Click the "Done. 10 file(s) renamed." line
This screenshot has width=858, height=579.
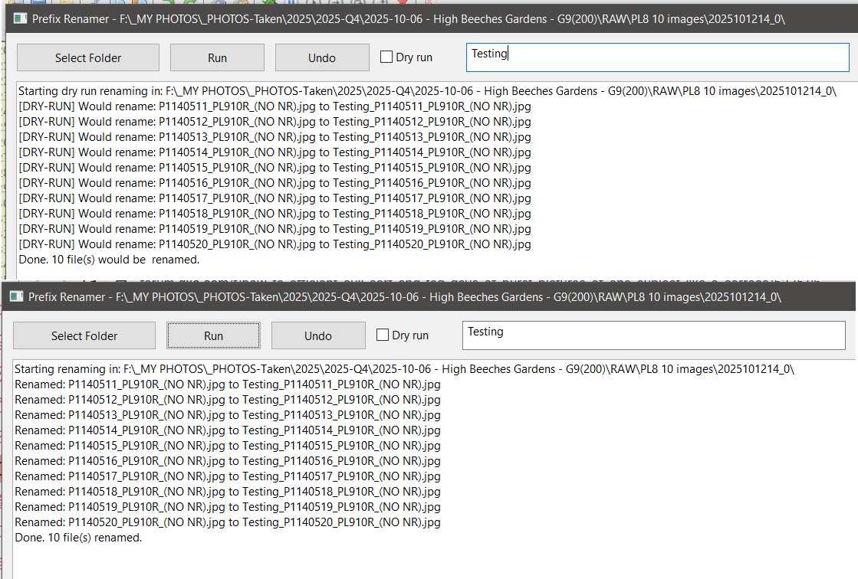78,538
